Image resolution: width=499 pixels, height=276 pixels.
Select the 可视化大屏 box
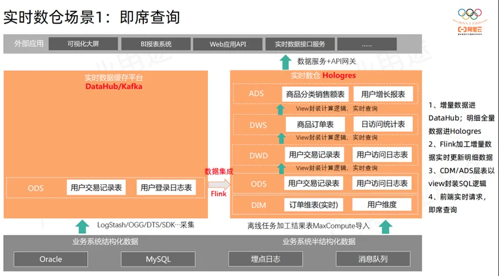(83, 44)
